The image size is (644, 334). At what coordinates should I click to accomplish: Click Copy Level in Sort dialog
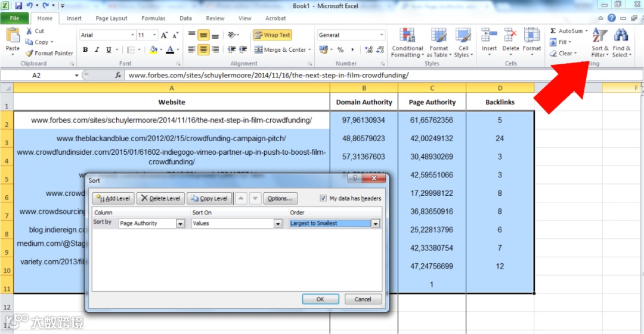pos(209,198)
